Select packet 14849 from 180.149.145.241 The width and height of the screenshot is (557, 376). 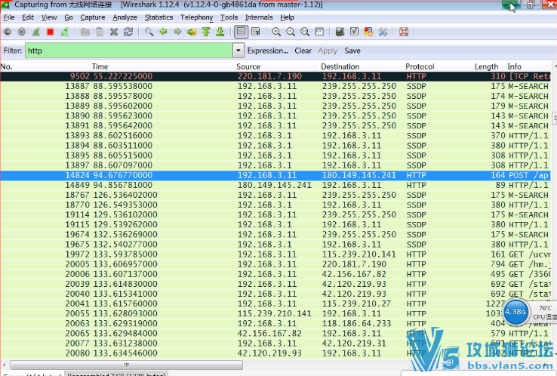tap(275, 185)
